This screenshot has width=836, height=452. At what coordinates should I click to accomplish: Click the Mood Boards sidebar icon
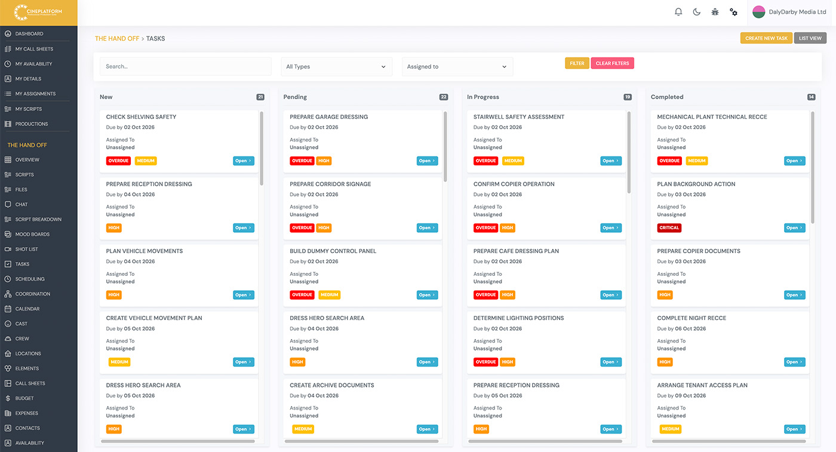[x=8, y=234]
